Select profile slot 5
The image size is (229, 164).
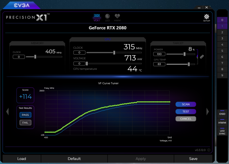(222, 51)
